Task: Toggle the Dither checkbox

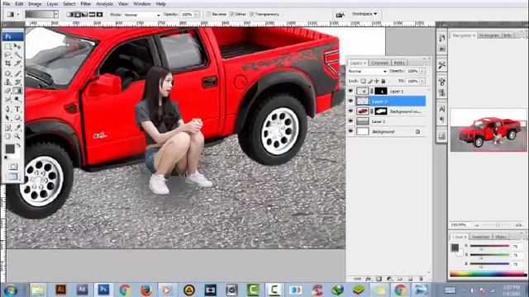Action: pos(232,14)
